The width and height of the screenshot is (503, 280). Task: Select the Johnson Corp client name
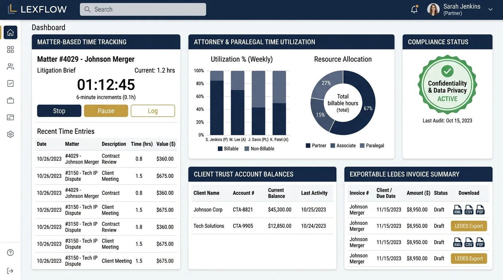[208, 210]
